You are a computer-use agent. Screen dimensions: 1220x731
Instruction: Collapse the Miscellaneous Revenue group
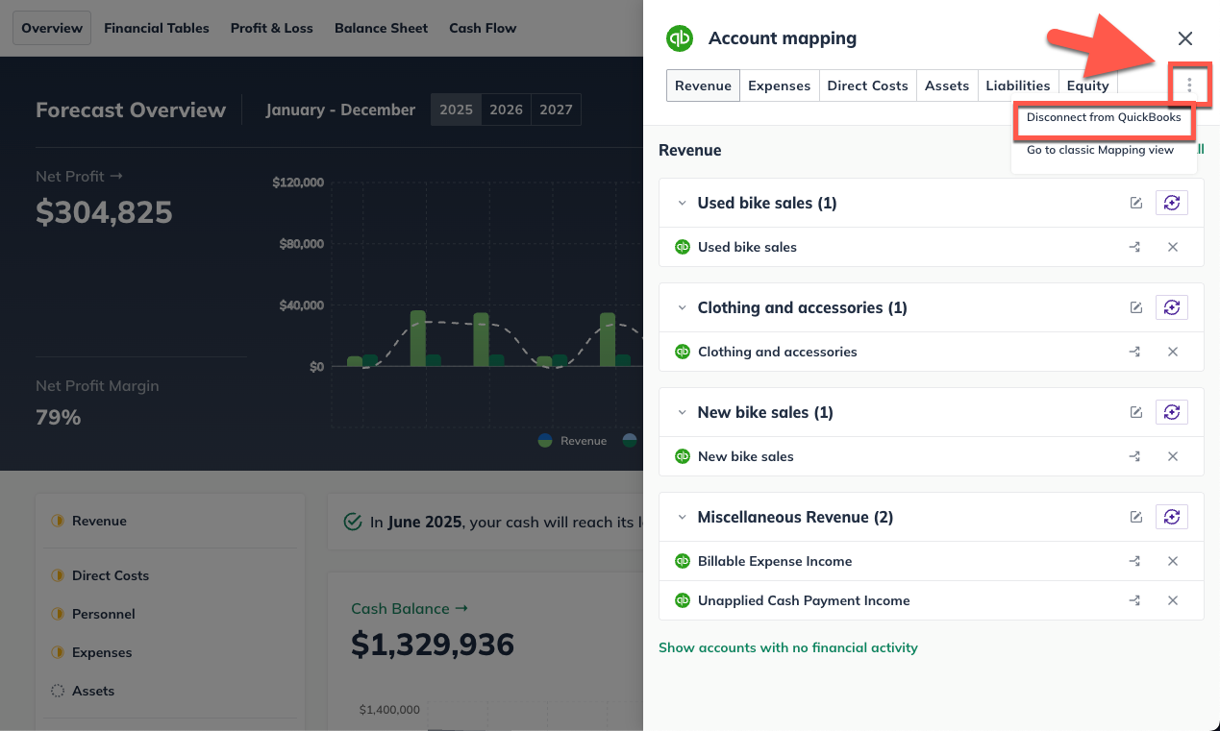pyautogui.click(x=682, y=518)
